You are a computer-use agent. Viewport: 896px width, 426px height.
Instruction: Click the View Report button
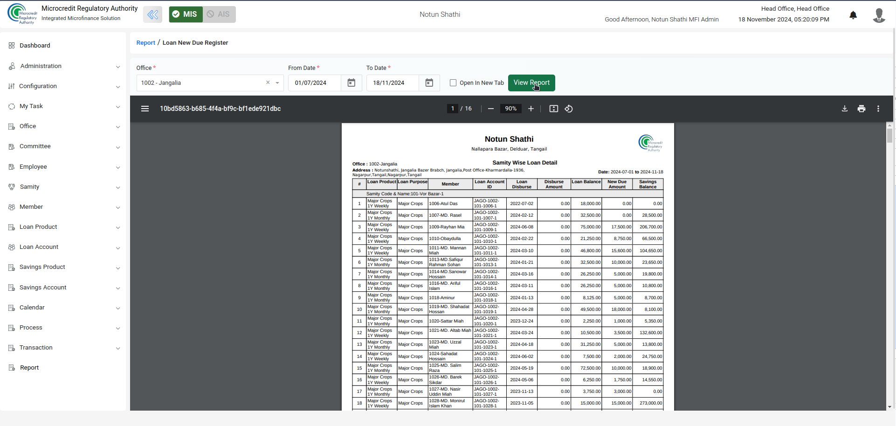pyautogui.click(x=531, y=83)
